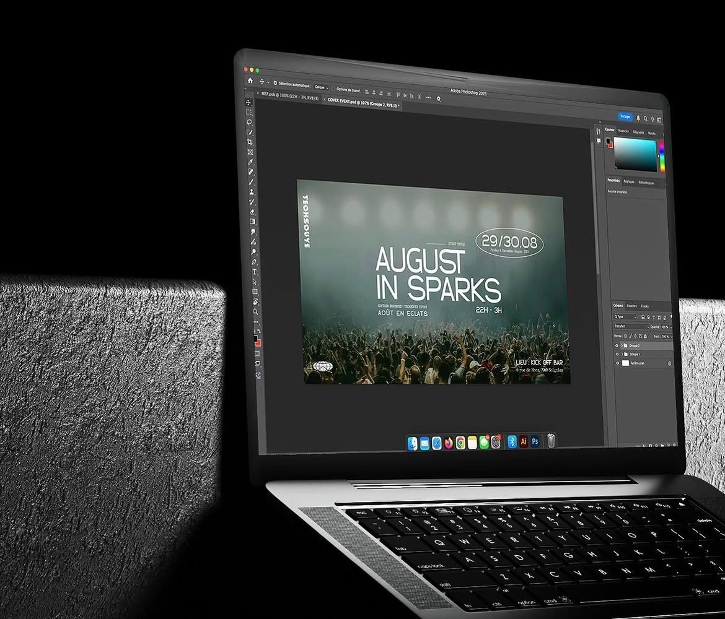Open the three-dots more align options

(x=429, y=97)
